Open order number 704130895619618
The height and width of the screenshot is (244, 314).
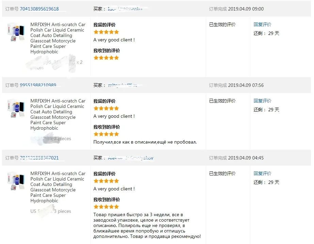[39, 9]
